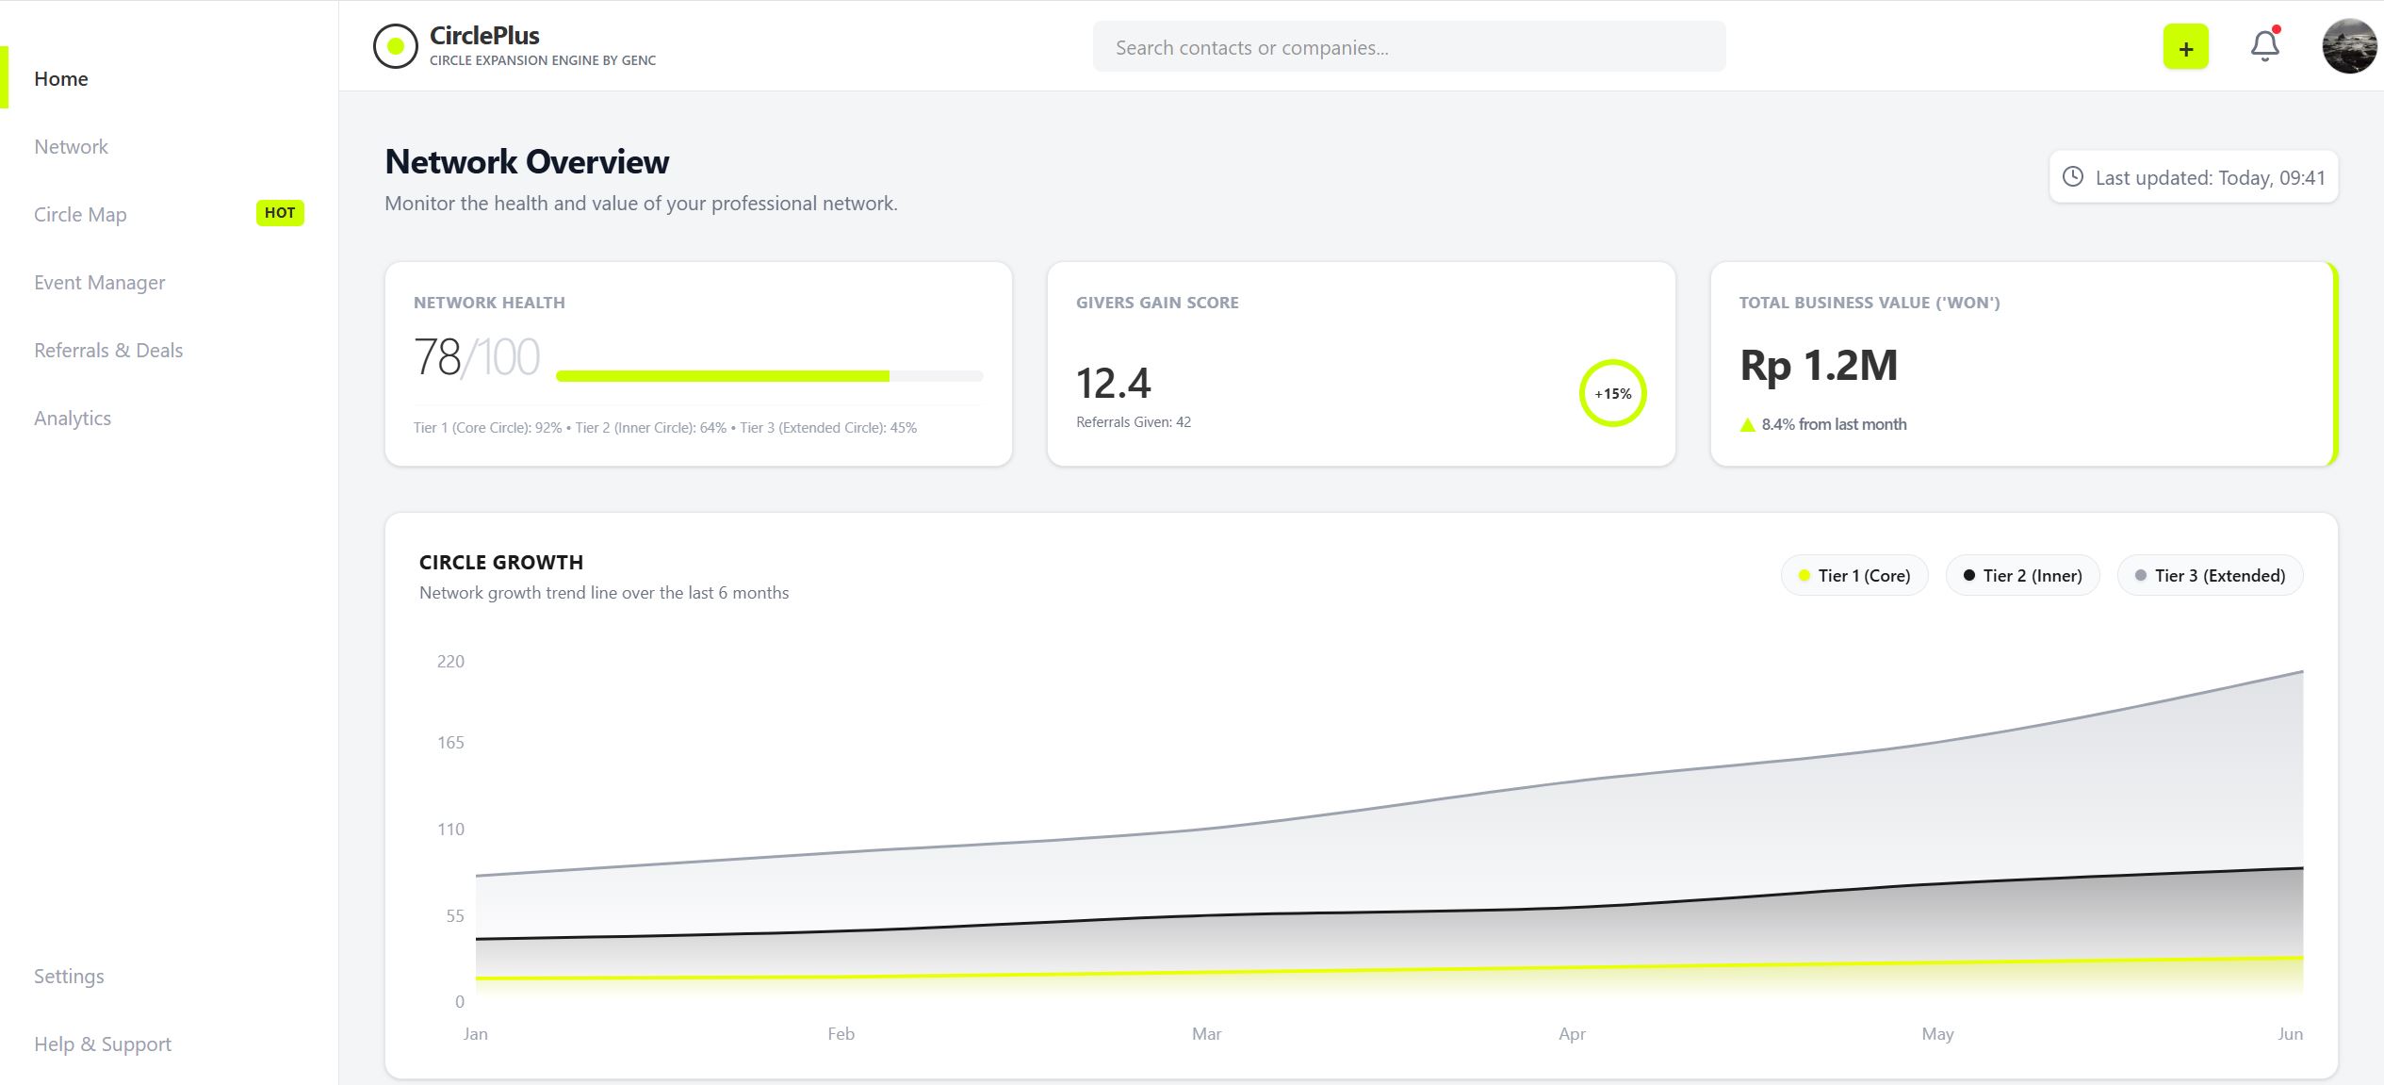The height and width of the screenshot is (1085, 2384).
Task: Click the 12.4 givers gain score
Action: click(1113, 384)
